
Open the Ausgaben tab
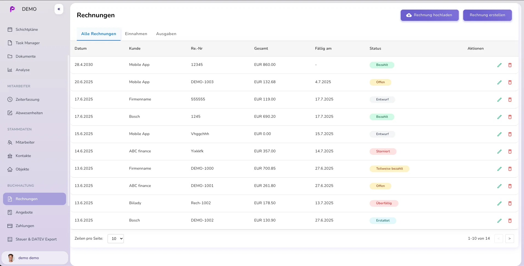click(166, 34)
